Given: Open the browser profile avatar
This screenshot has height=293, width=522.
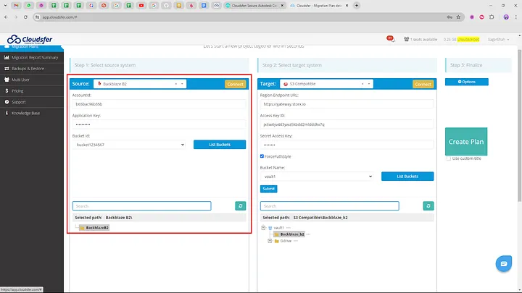Looking at the screenshot, I should (x=506, y=17).
